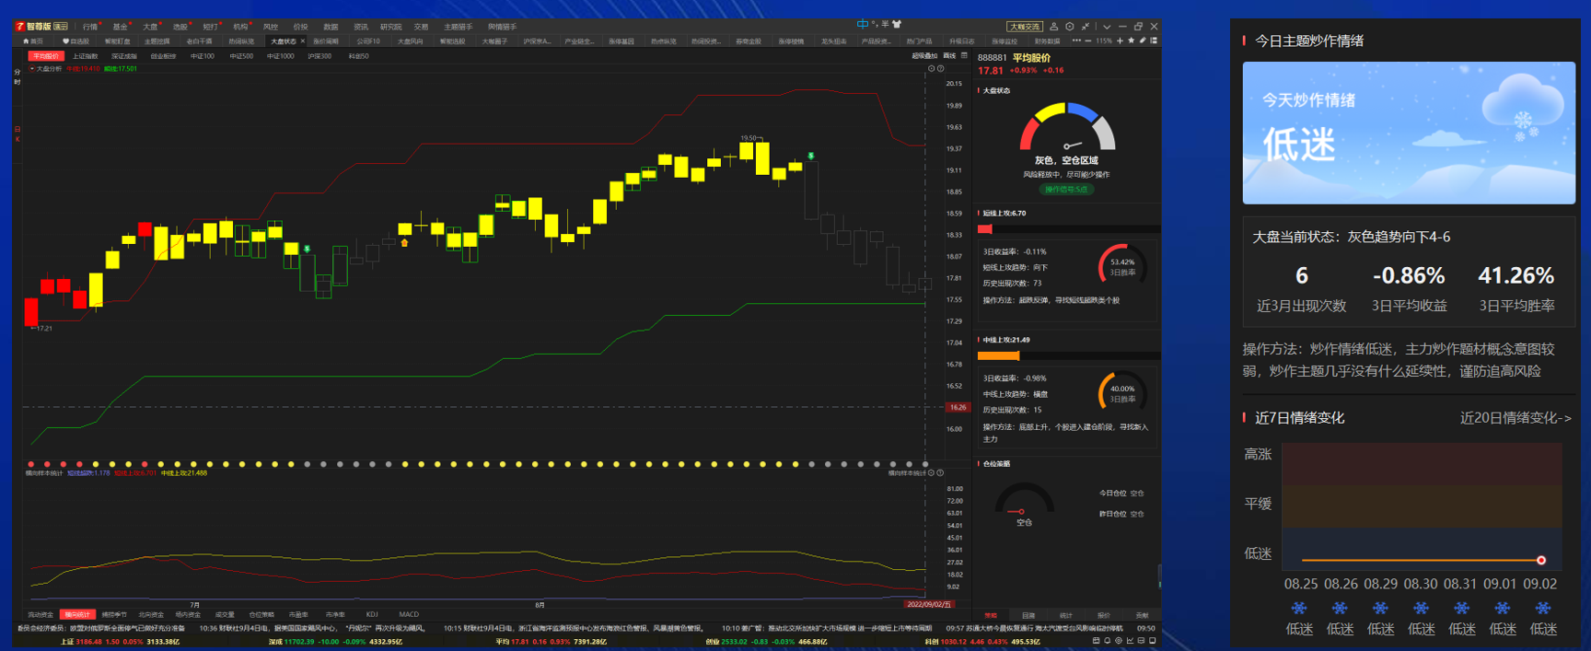
Task: Open the 选股 menu
Action: [180, 27]
